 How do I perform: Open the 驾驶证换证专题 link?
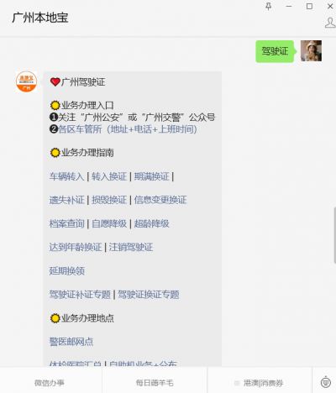pyautogui.click(x=149, y=295)
